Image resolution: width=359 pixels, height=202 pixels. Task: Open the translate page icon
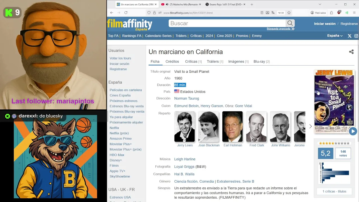(x=273, y=13)
